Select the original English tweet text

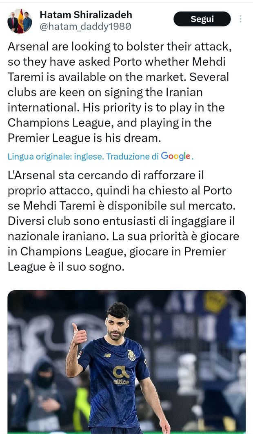tap(114, 92)
